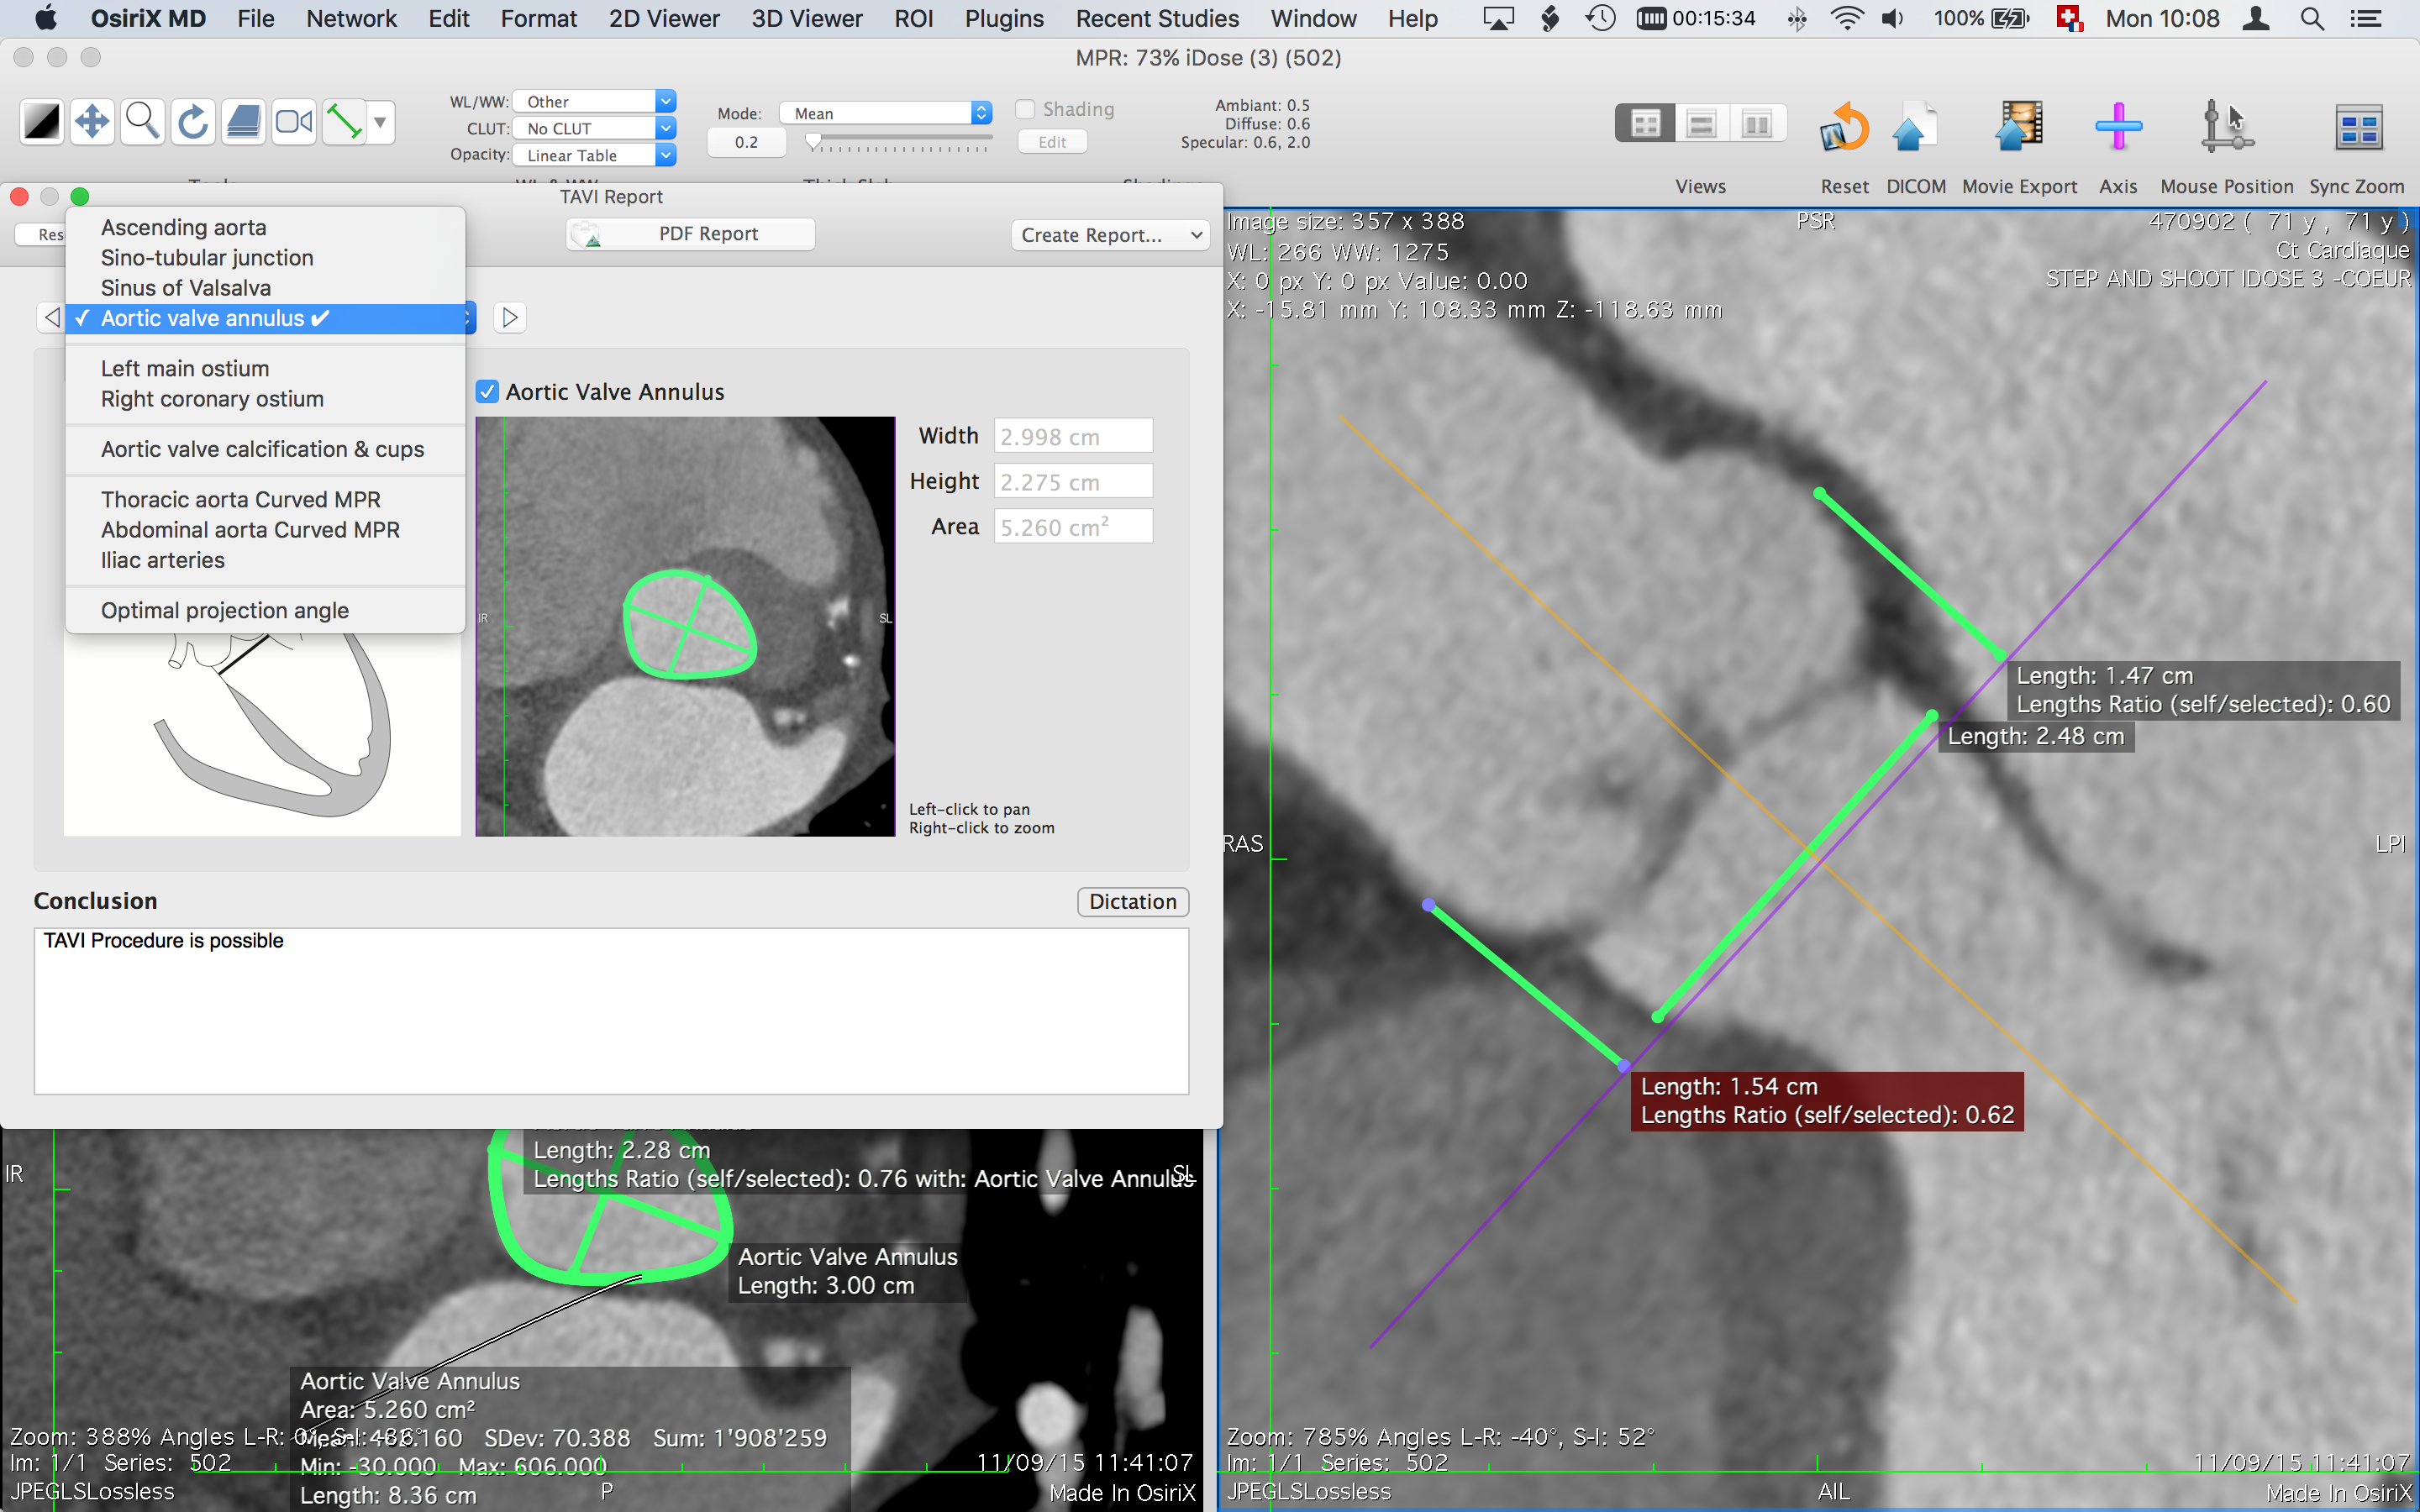Screen dimensions: 2420x1512
Task: Click the Reset view icon
Action: pos(1844,127)
